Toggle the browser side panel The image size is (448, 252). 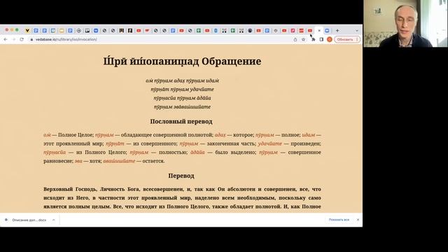[321, 39]
